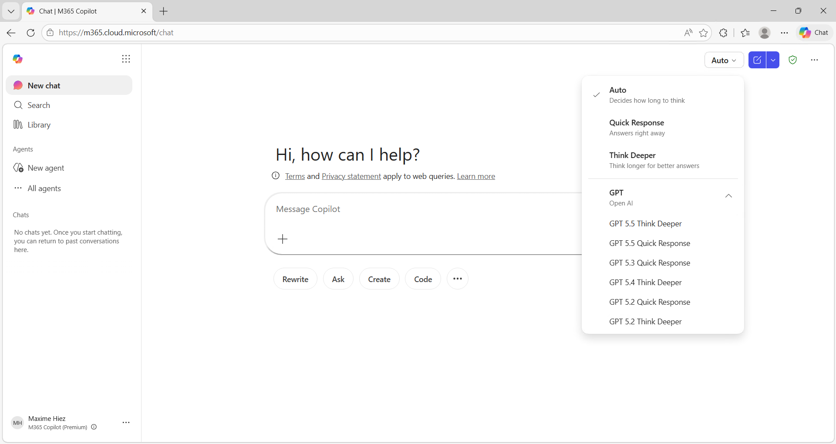This screenshot has height=444, width=836.
Task: Click the plus attachment button in message box
Action: coord(283,239)
